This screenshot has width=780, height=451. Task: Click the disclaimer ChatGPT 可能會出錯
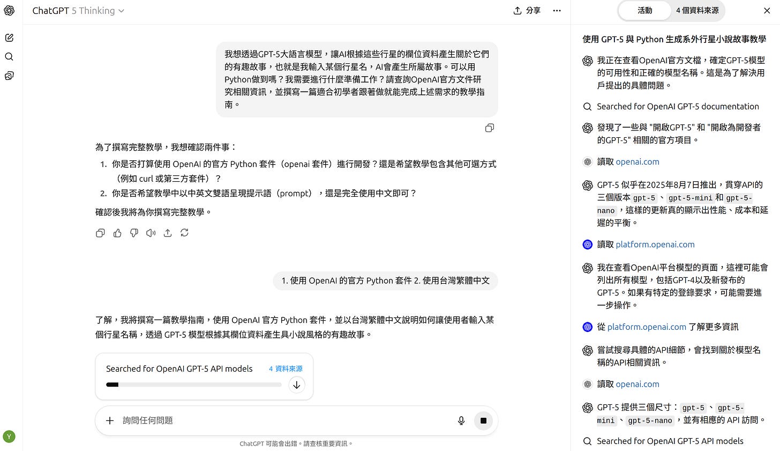296,443
